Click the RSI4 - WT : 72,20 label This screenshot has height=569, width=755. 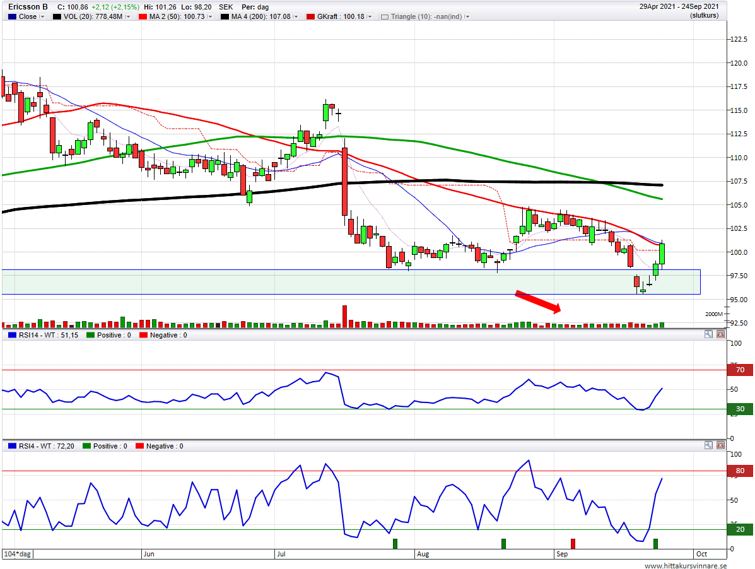click(x=47, y=446)
